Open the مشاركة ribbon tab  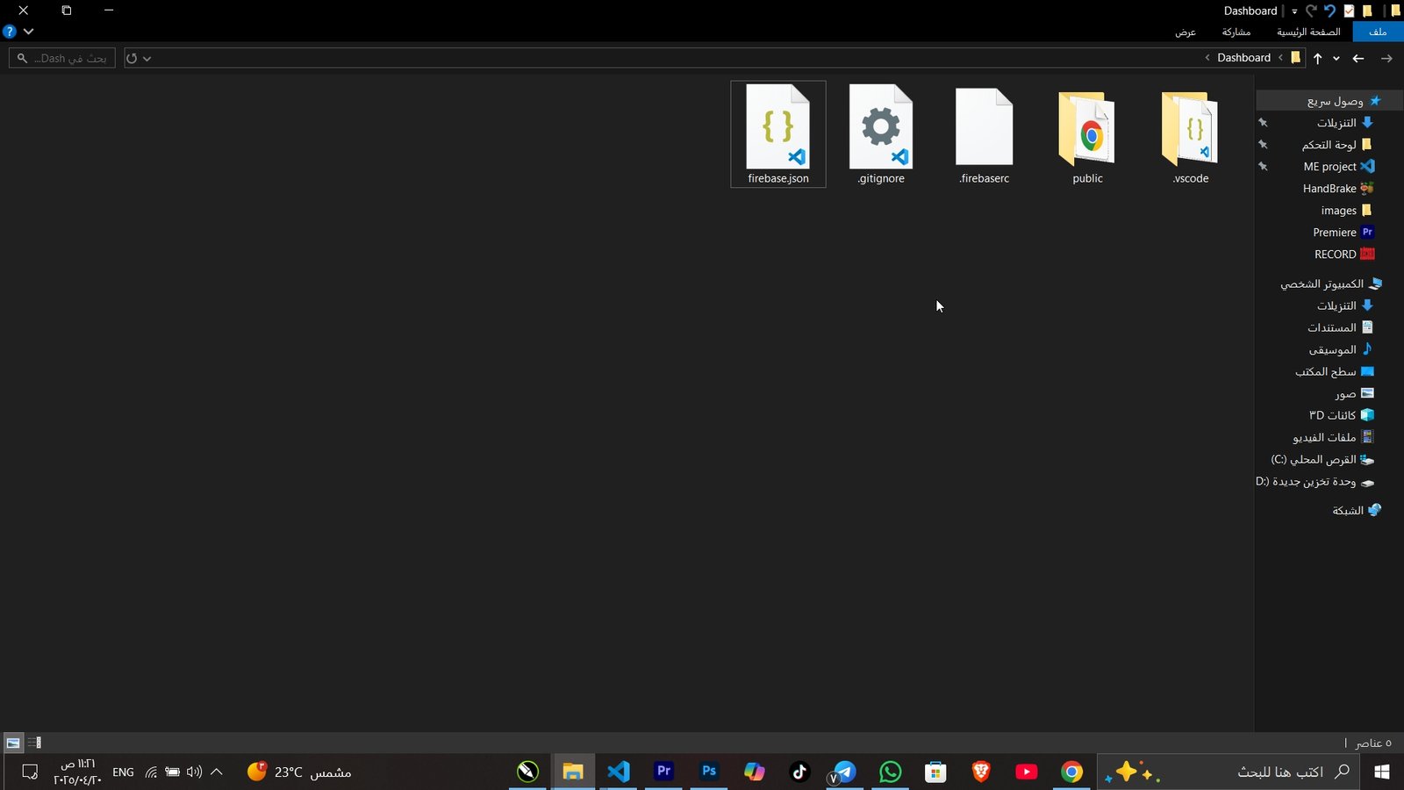click(1236, 32)
